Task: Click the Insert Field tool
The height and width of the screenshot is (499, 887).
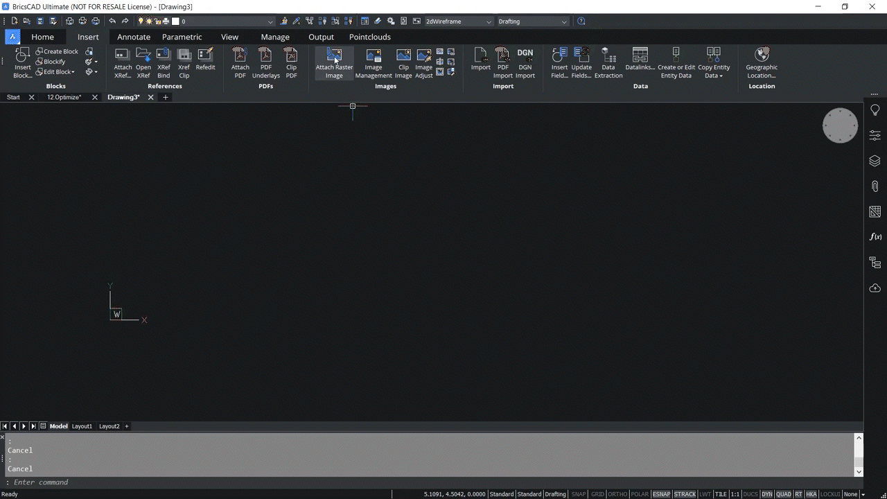Action: [560, 62]
